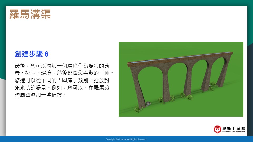Click the line starting with 象來裝飾場景
This screenshot has height=142, width=253.
point(62,88)
